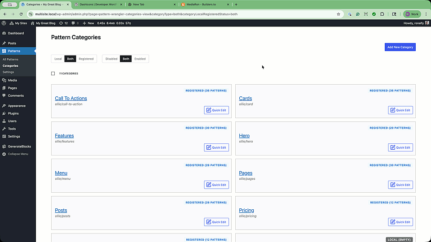Open the Plugins menu icon
431x242 pixels.
4,113
